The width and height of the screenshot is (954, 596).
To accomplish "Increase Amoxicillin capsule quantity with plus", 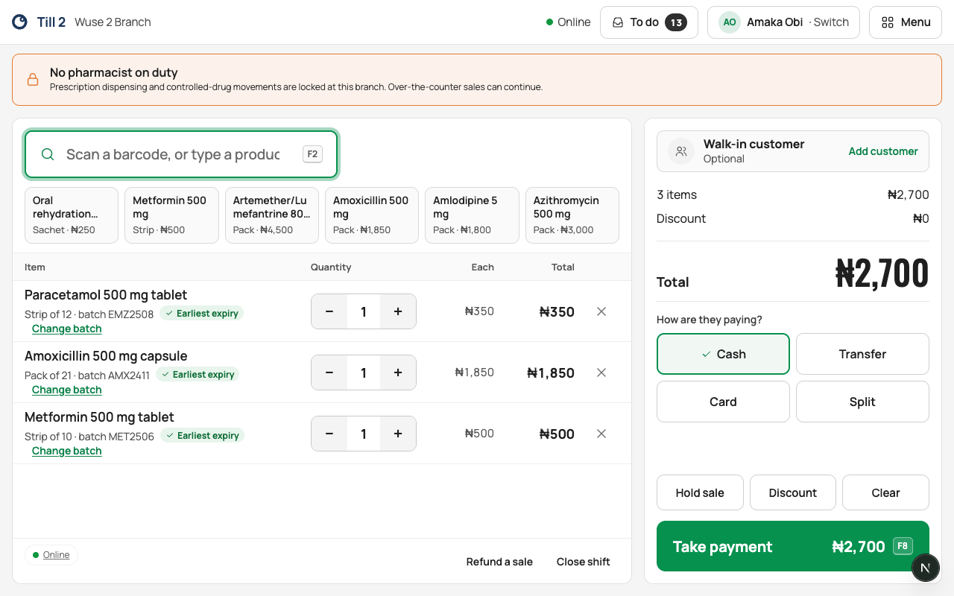I will point(398,372).
